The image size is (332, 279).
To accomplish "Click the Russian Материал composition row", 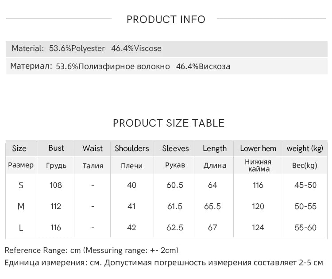I will pos(120,66).
